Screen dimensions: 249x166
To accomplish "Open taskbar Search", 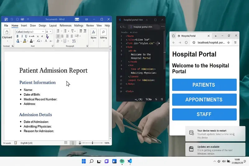I will [91, 161].
